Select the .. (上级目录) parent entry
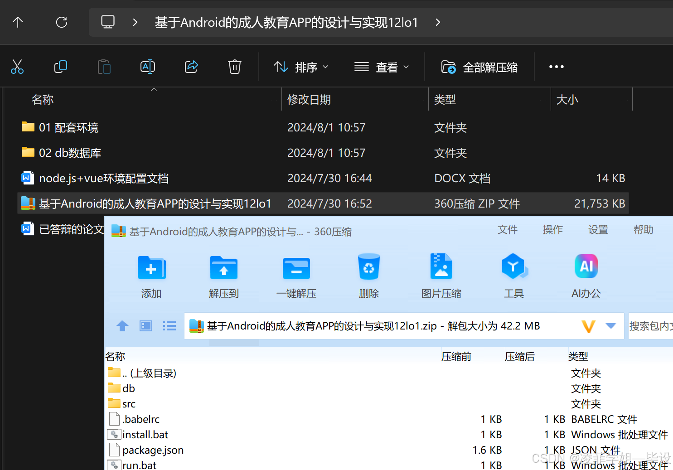Viewport: 673px width, 470px height. [142, 373]
